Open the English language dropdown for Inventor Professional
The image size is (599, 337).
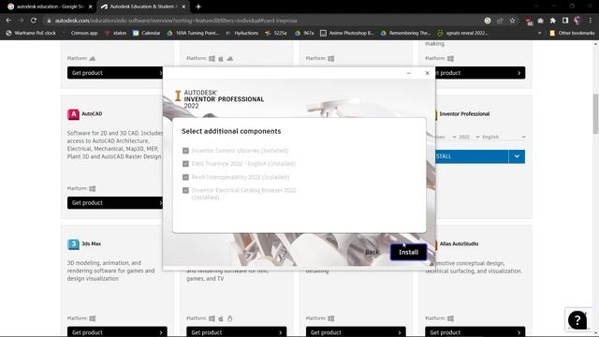tap(504, 137)
